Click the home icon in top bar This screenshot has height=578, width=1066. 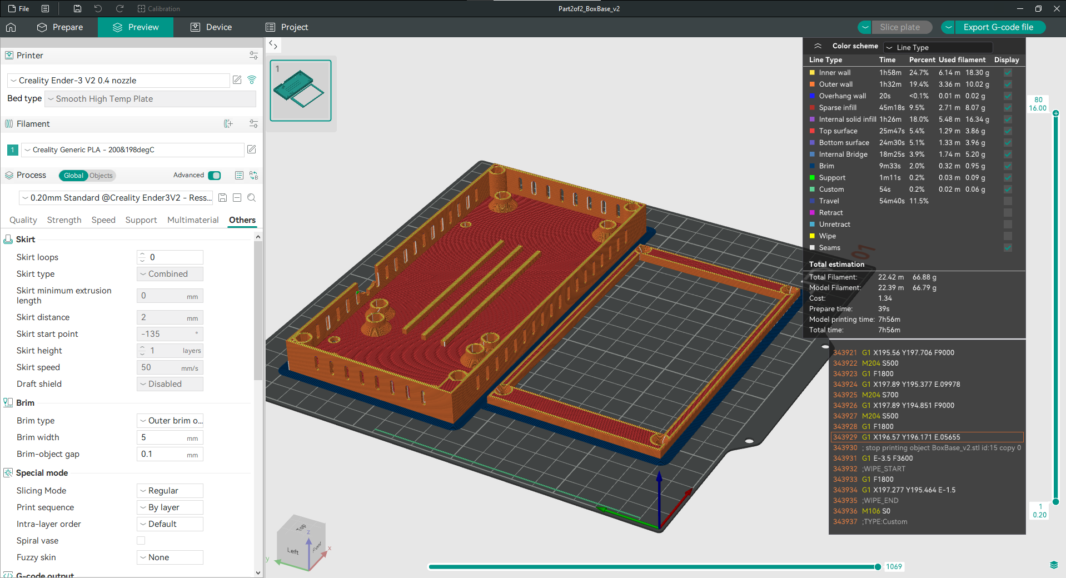[x=11, y=27]
